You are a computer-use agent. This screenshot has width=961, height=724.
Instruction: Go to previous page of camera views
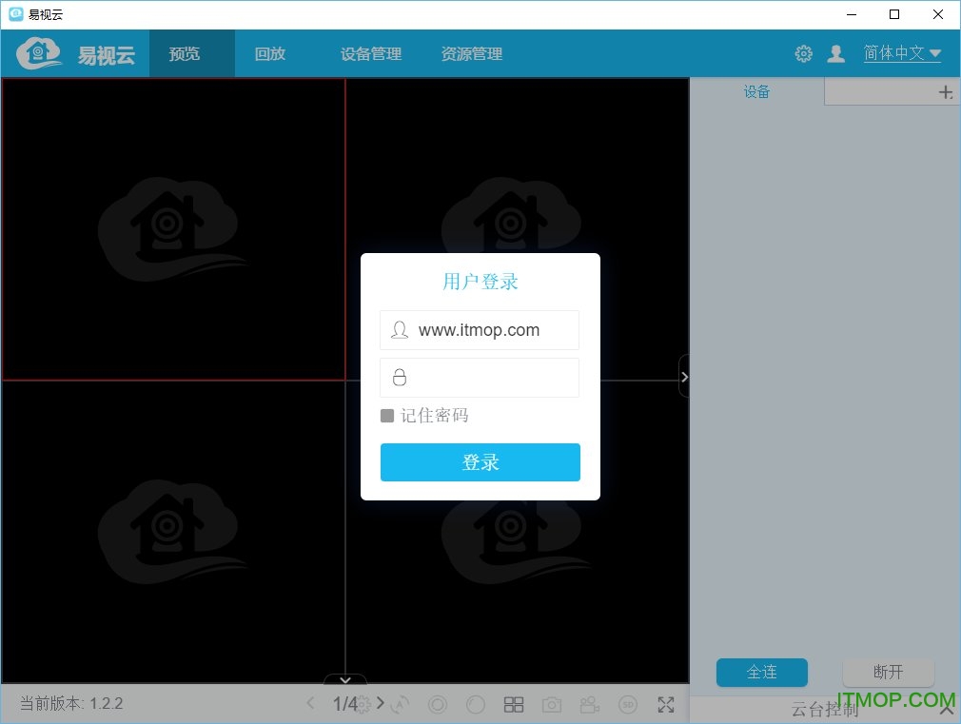point(310,703)
